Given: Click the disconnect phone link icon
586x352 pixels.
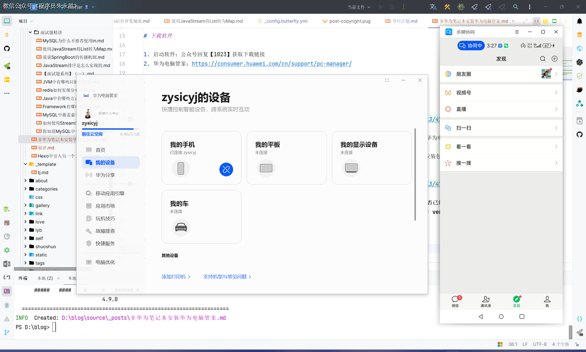Looking at the screenshot, I should tap(226, 169).
